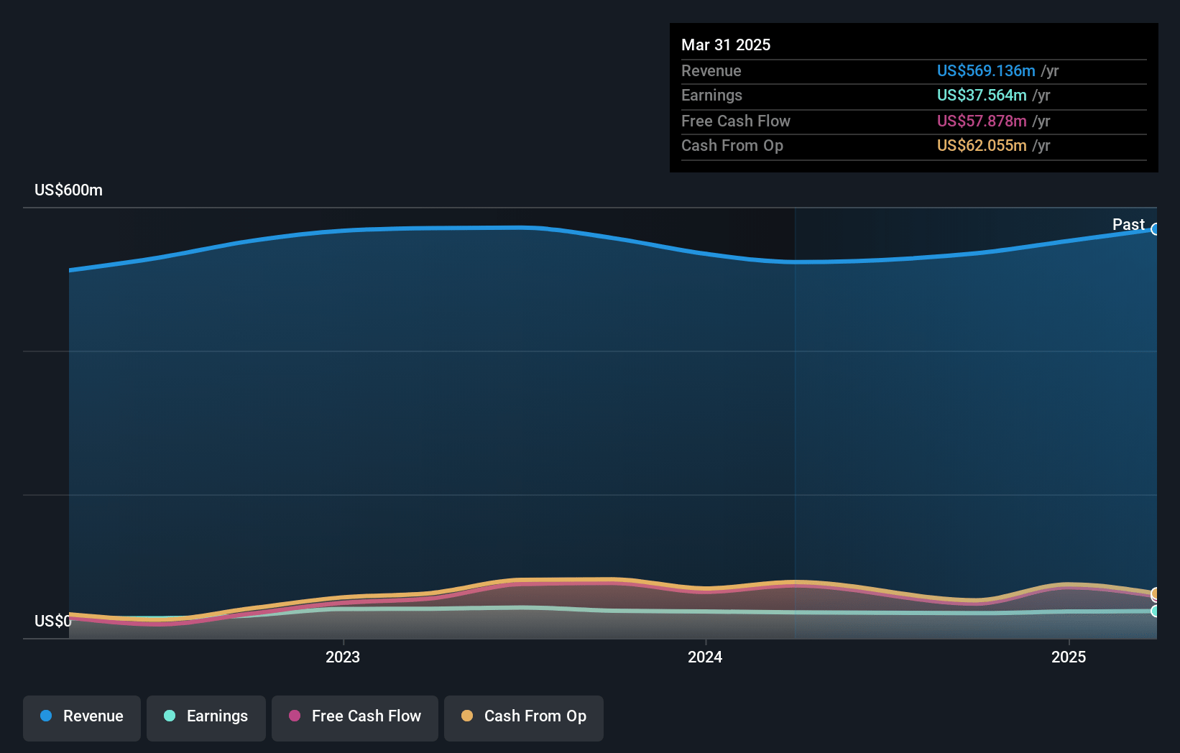This screenshot has height=753, width=1180.
Task: Click the US$57.878m free cash flow value
Action: pyautogui.click(x=982, y=121)
